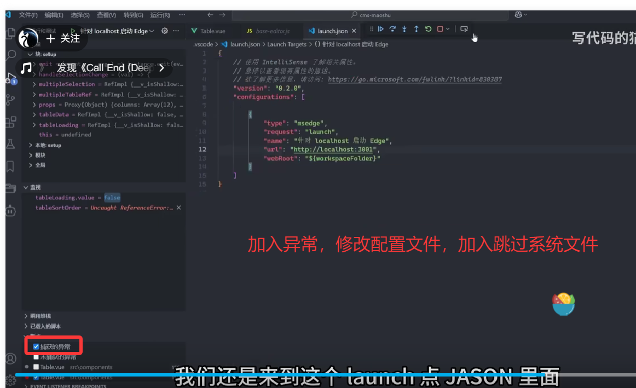
Task: Collapse the 块: setup scope
Action: [x=30, y=54]
